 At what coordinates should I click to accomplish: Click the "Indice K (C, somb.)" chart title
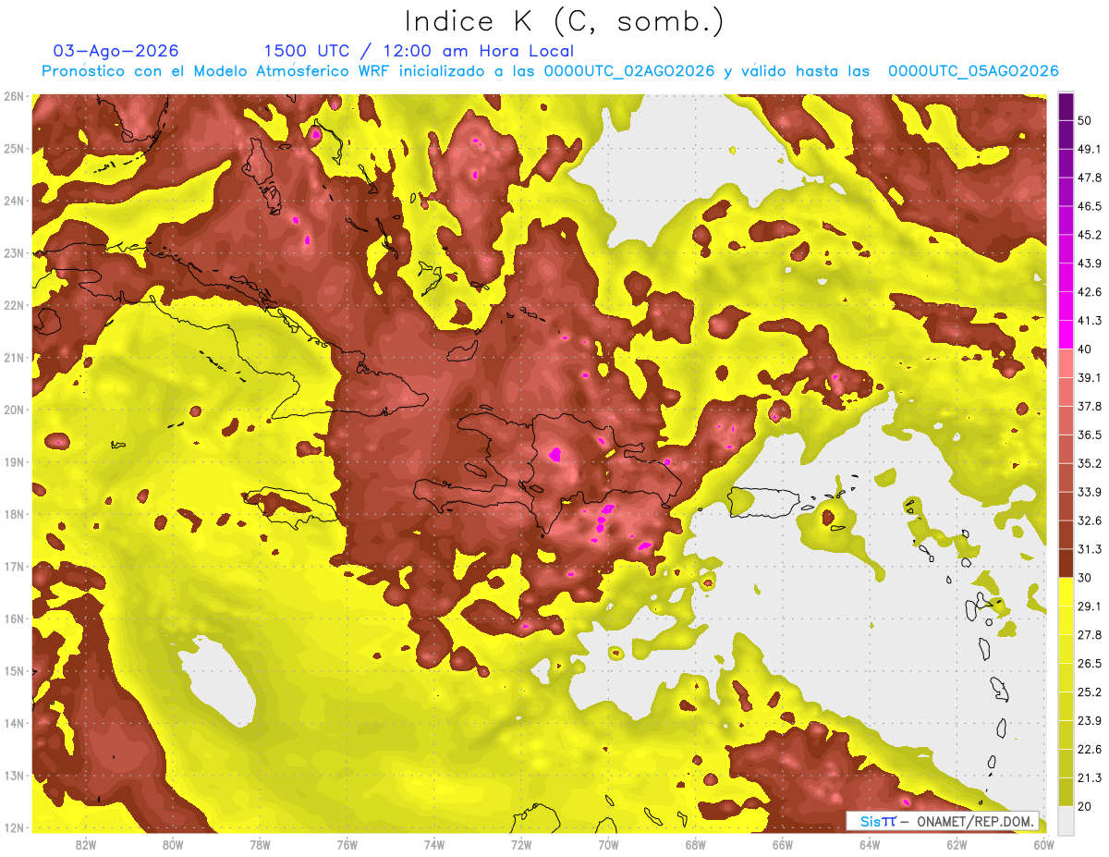tap(564, 21)
